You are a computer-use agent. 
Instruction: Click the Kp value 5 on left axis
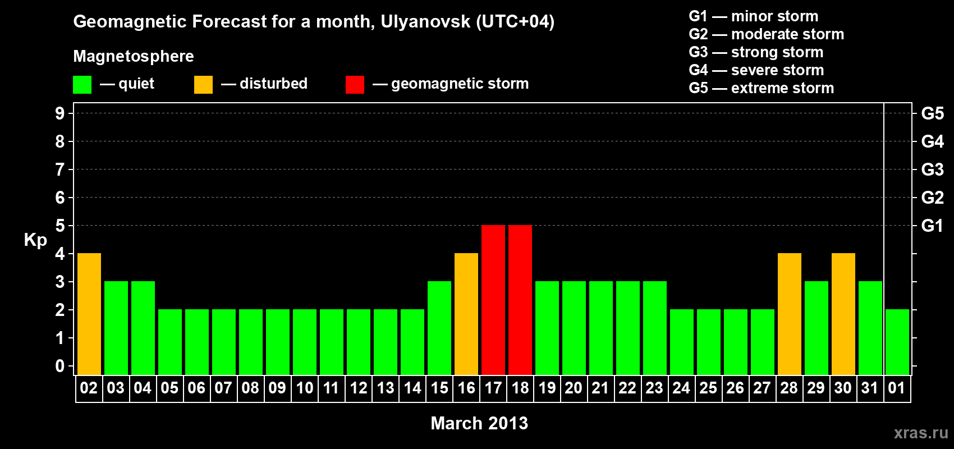[x=60, y=226]
